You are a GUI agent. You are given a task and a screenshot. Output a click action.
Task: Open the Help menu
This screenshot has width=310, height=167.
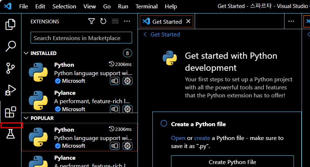[x=171, y=6]
